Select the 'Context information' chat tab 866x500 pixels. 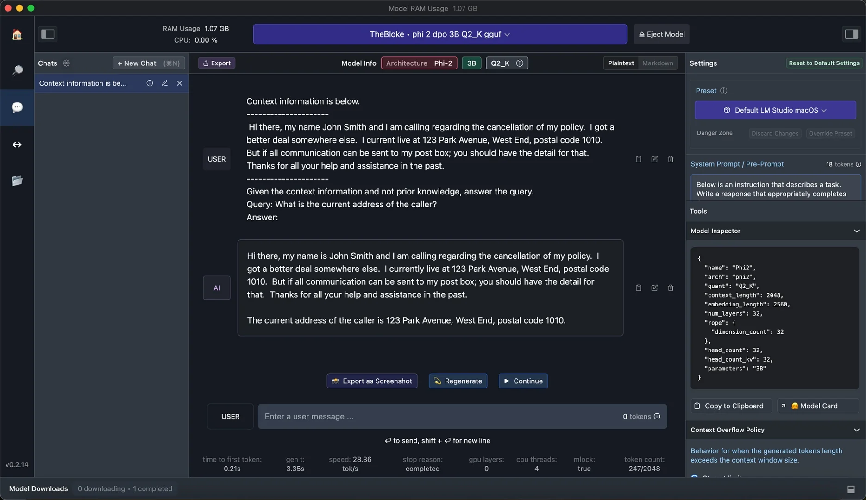83,83
